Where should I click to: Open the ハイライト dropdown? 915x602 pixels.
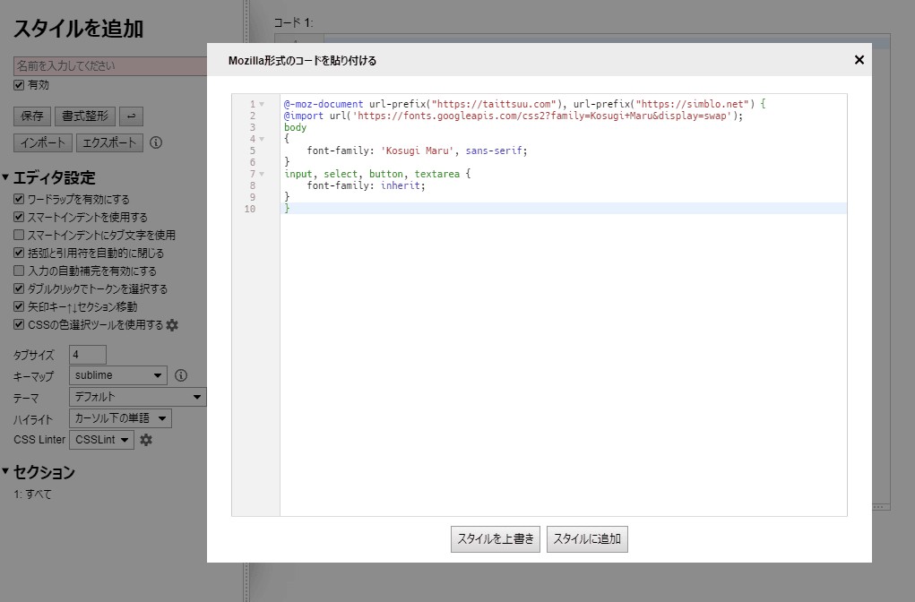coord(120,418)
